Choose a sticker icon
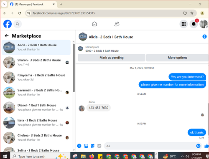209x159 pixels. [x=92, y=146]
